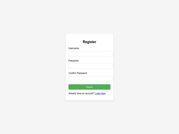Place cursor in the first form field below Username

90,54
